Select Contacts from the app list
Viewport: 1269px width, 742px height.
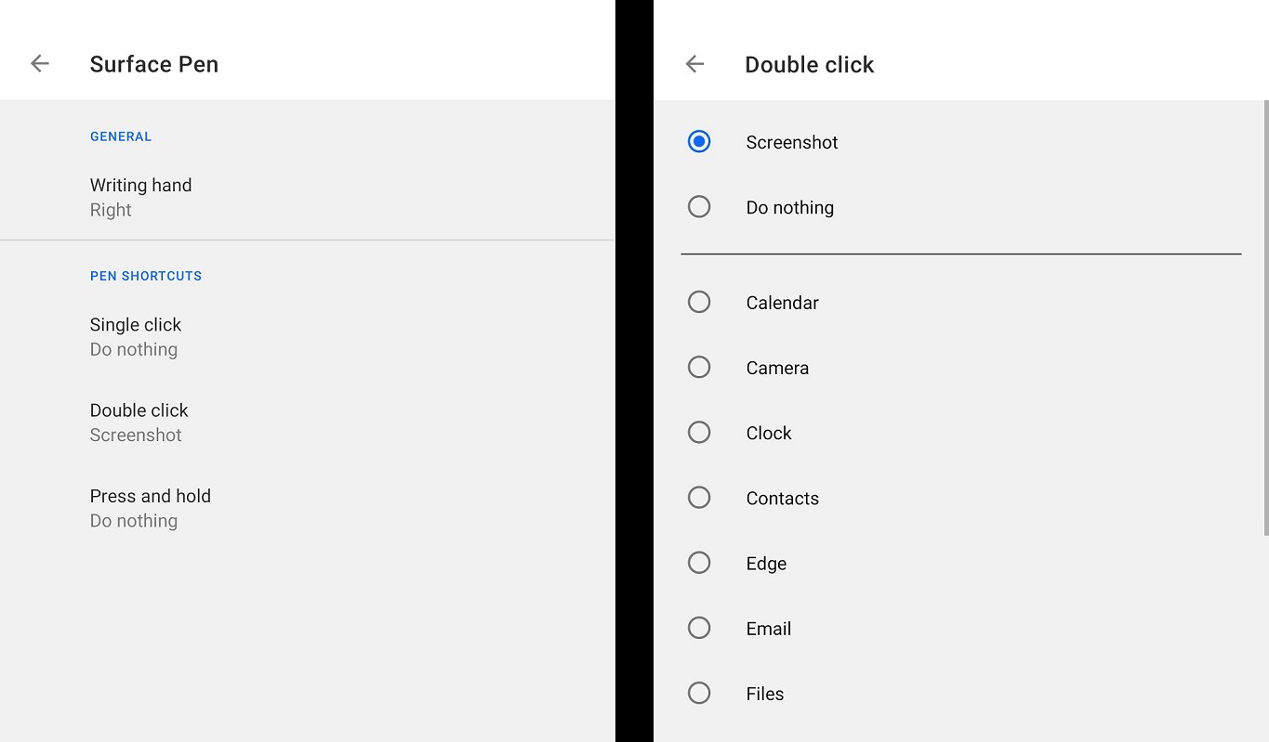(x=699, y=497)
